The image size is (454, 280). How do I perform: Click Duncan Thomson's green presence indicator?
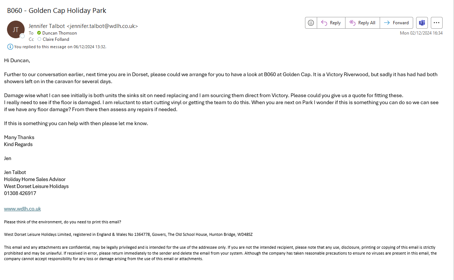click(x=39, y=33)
